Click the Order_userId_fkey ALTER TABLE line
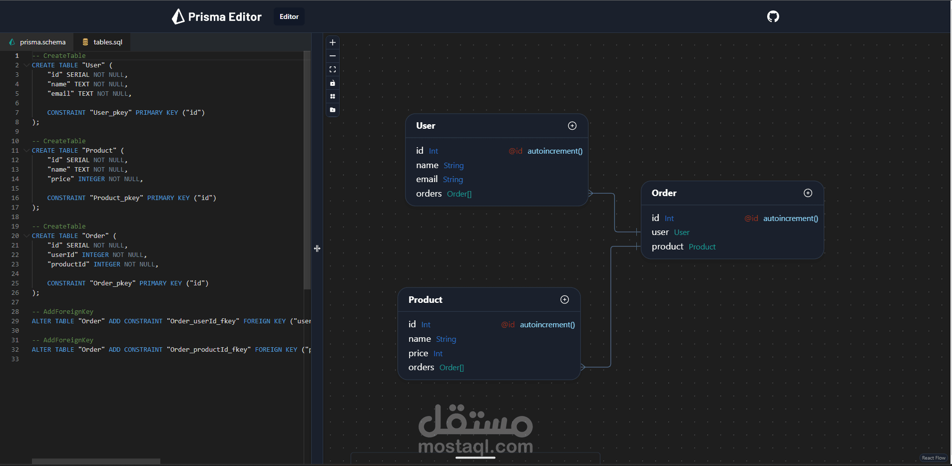 pos(171,321)
